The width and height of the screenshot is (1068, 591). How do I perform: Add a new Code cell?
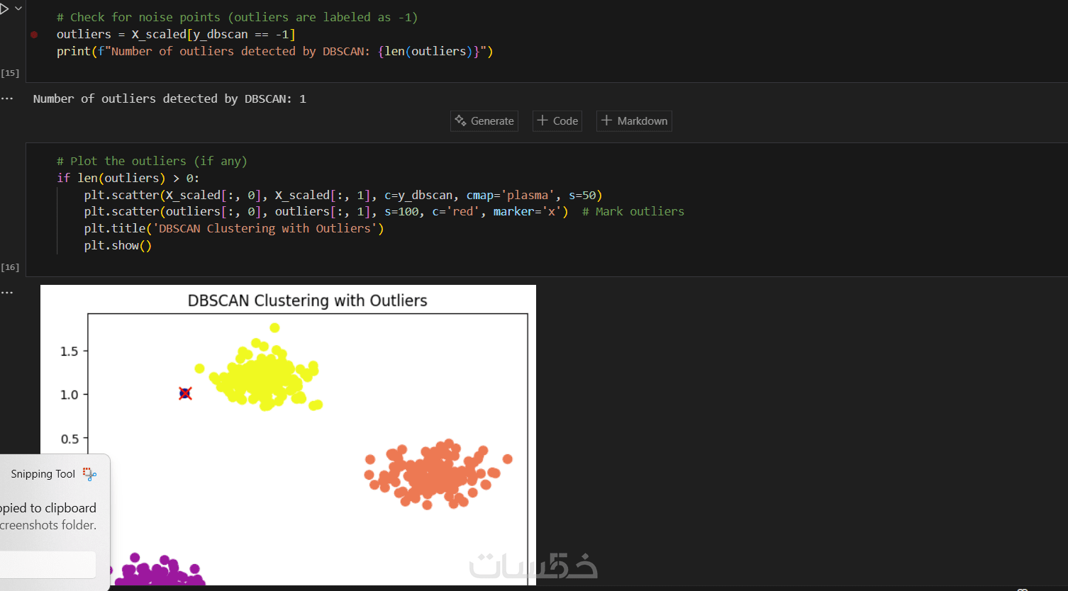pos(557,121)
